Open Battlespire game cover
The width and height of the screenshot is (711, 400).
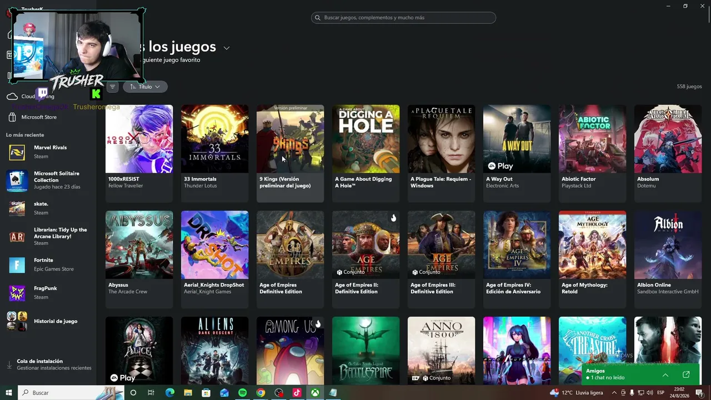tap(365, 351)
